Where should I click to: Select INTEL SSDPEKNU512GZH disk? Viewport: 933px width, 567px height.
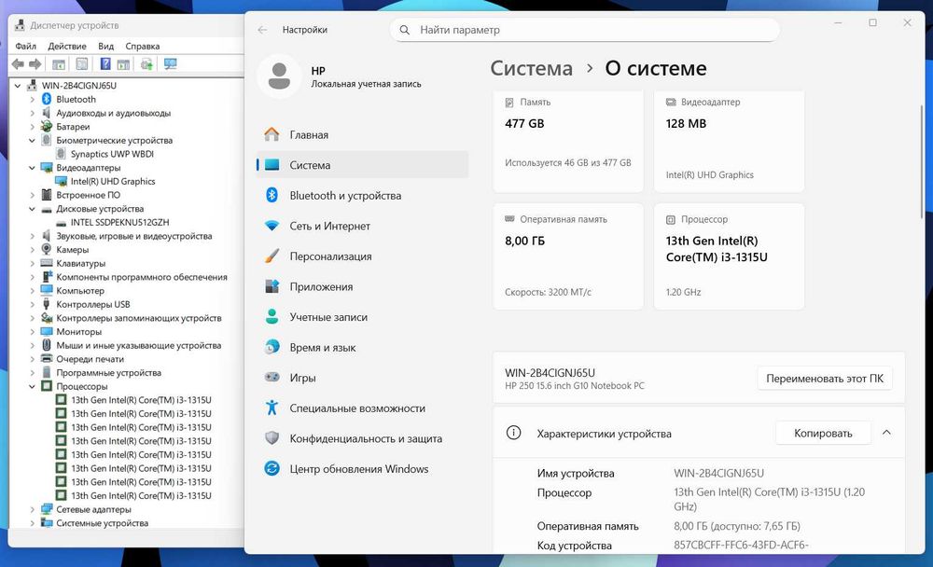click(119, 223)
